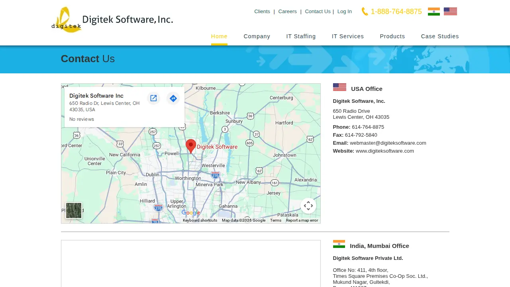510x287 pixels.
Task: Click fax number 614-792-5840
Action: click(361, 135)
